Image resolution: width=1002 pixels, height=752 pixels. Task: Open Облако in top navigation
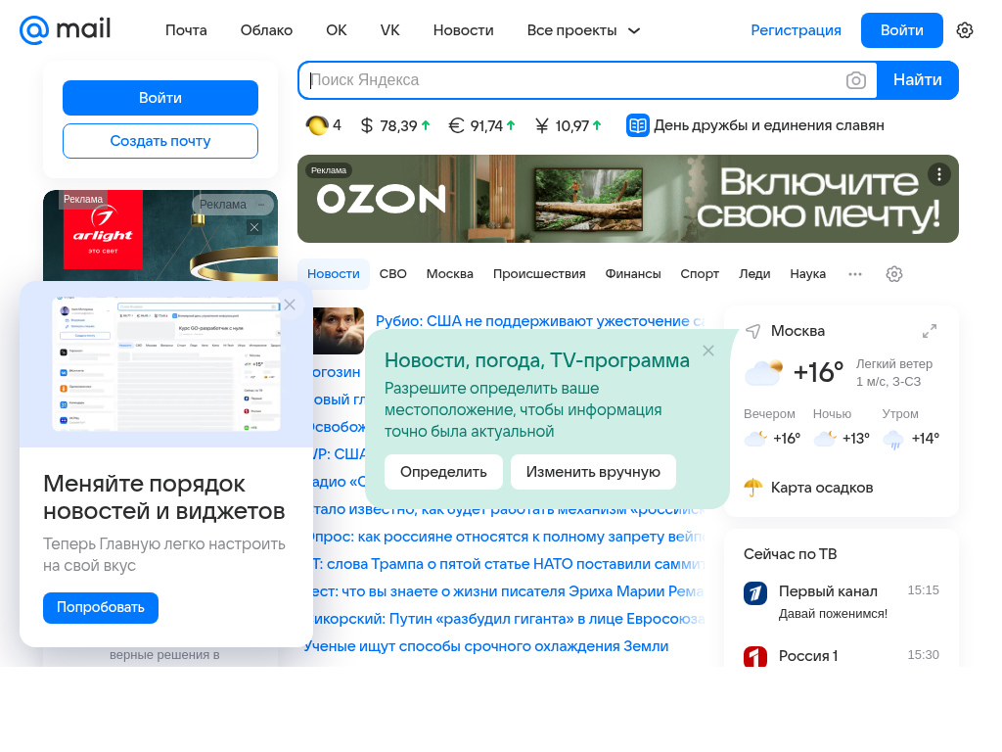[266, 30]
